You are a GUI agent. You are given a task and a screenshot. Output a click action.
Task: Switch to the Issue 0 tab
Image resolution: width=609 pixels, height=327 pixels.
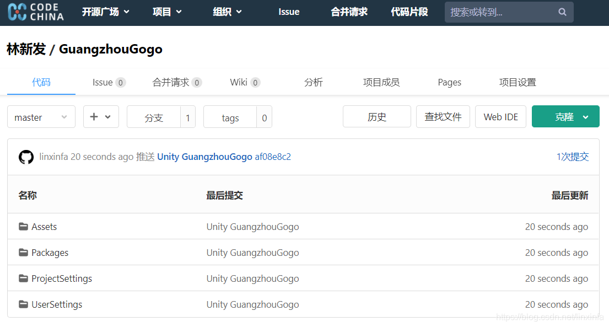109,82
